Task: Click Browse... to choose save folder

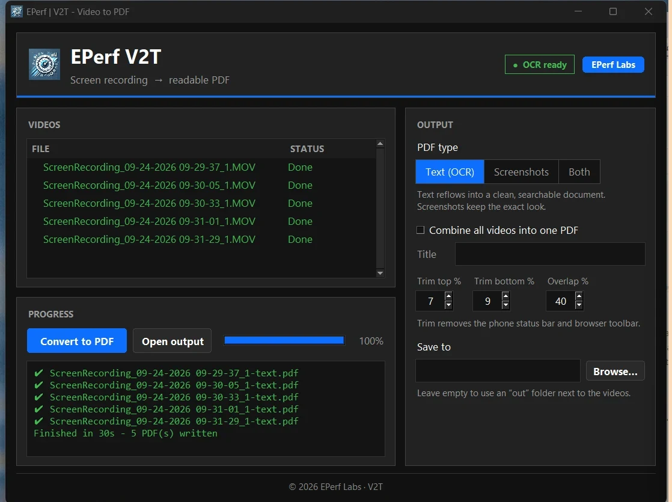Action: point(615,372)
